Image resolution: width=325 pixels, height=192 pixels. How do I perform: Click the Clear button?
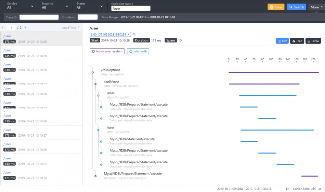pyautogui.click(x=276, y=7)
